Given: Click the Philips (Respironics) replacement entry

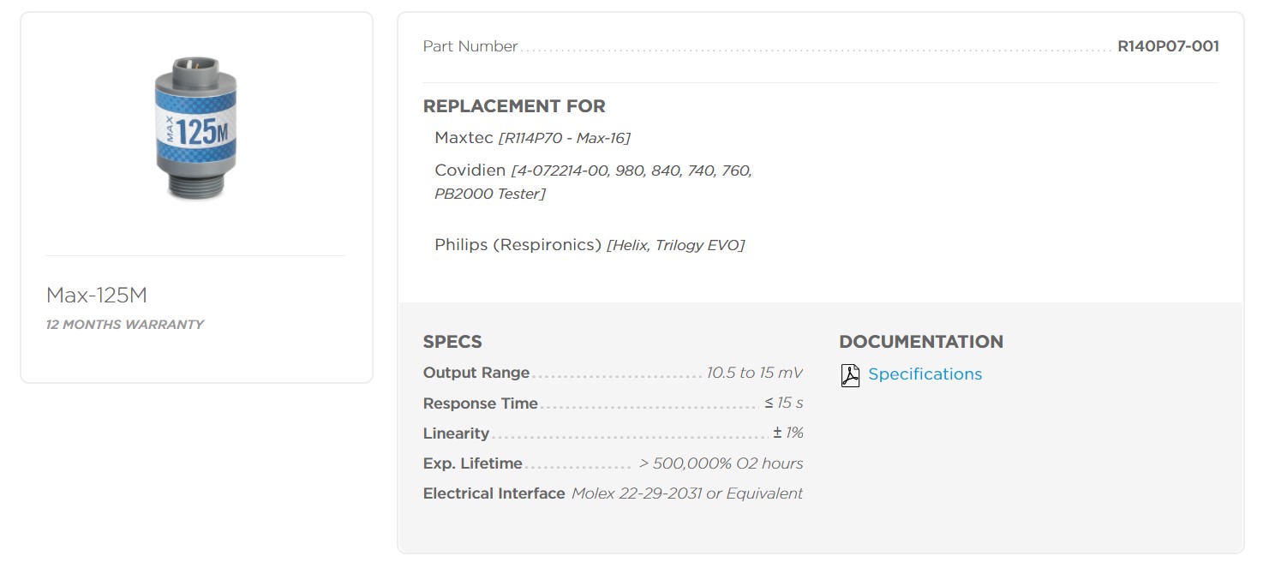Looking at the screenshot, I should pyautogui.click(x=589, y=245).
